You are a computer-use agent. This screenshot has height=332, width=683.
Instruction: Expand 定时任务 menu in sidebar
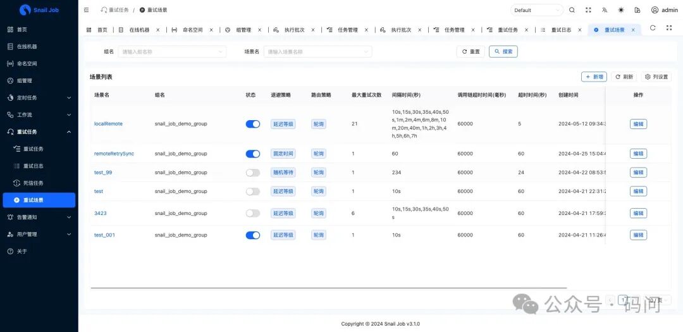click(39, 97)
